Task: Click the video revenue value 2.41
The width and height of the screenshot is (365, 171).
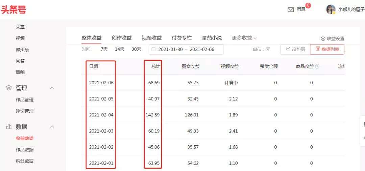Action: [234, 131]
